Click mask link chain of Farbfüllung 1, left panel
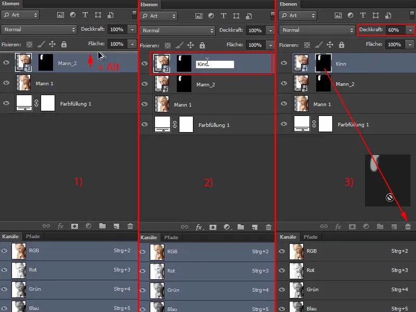416x312 pixels. click(x=36, y=103)
